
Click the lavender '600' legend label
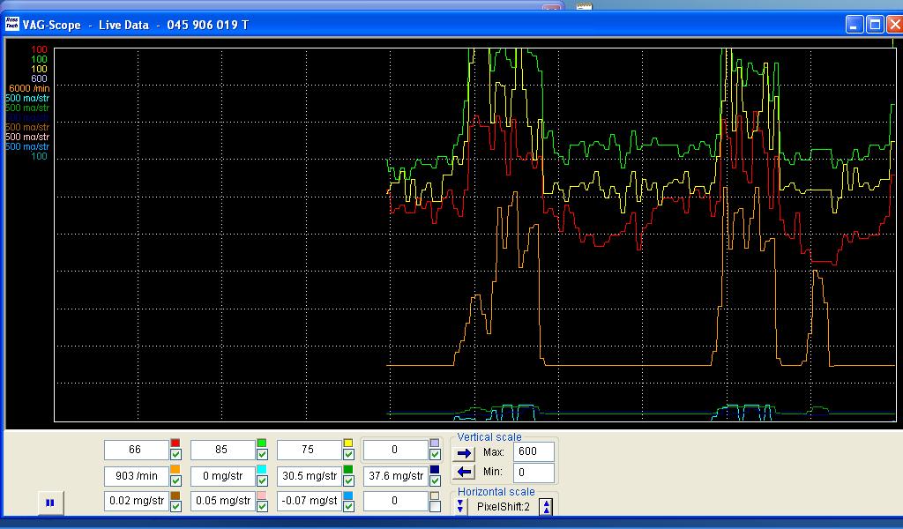click(x=39, y=78)
